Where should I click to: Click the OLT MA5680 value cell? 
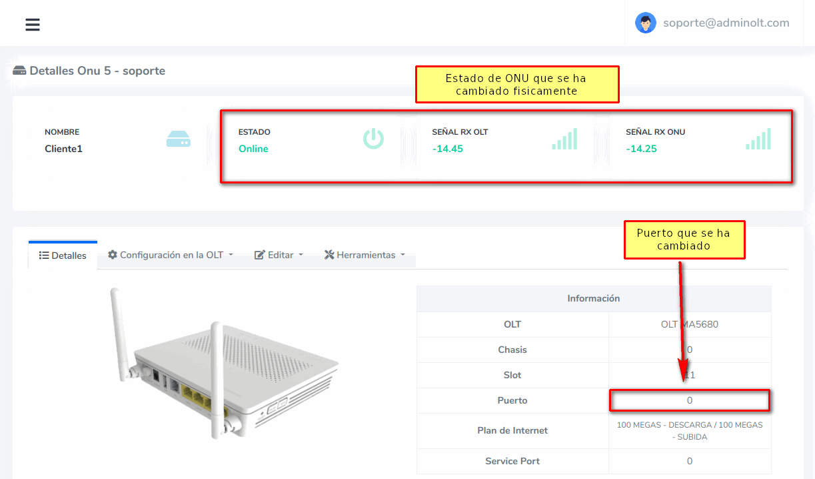click(x=689, y=324)
